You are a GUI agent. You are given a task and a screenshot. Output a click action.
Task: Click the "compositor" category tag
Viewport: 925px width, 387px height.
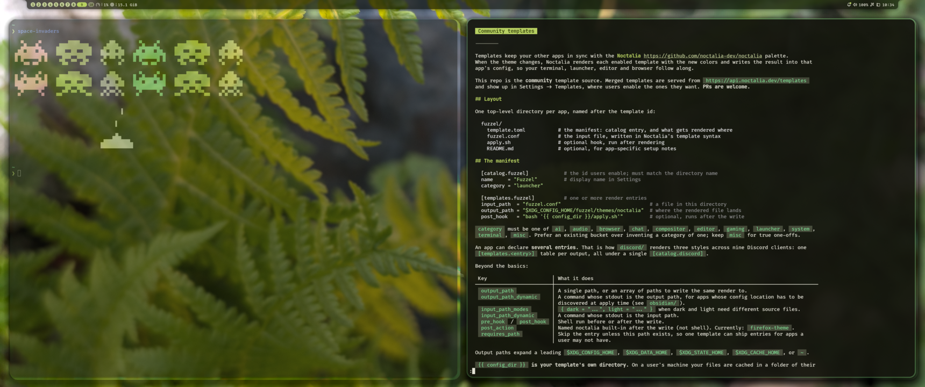670,229
